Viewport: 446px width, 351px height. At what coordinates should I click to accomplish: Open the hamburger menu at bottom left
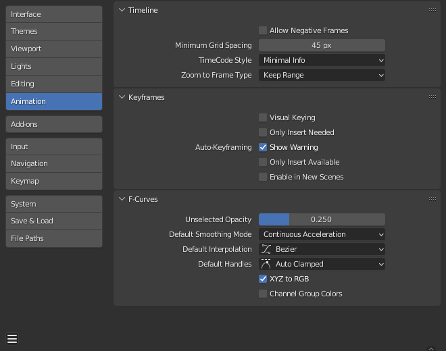pyautogui.click(x=12, y=339)
